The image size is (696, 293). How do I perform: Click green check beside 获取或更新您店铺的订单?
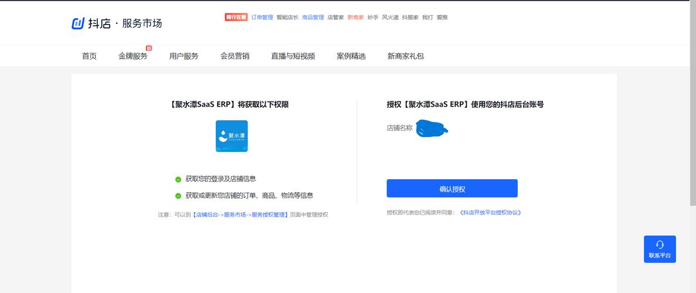(178, 196)
